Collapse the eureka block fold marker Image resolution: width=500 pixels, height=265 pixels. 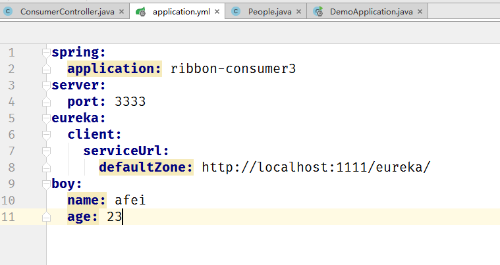46,118
